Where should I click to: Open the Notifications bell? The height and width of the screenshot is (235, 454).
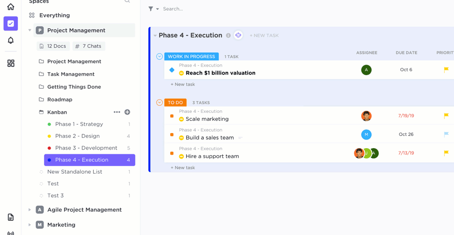pyautogui.click(x=10, y=40)
